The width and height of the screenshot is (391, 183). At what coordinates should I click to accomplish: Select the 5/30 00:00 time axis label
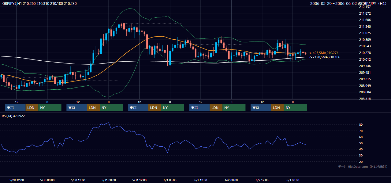click(47, 180)
